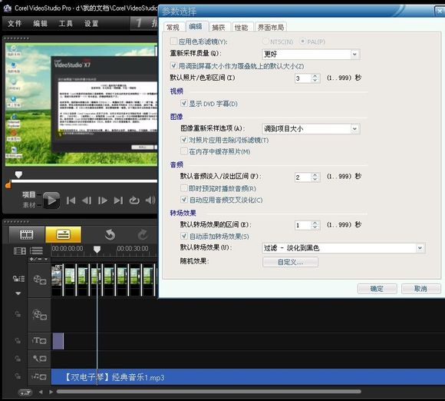This screenshot has width=445, height=401.
Task: Open the 编辑 menu in the main window
Action: click(x=40, y=23)
